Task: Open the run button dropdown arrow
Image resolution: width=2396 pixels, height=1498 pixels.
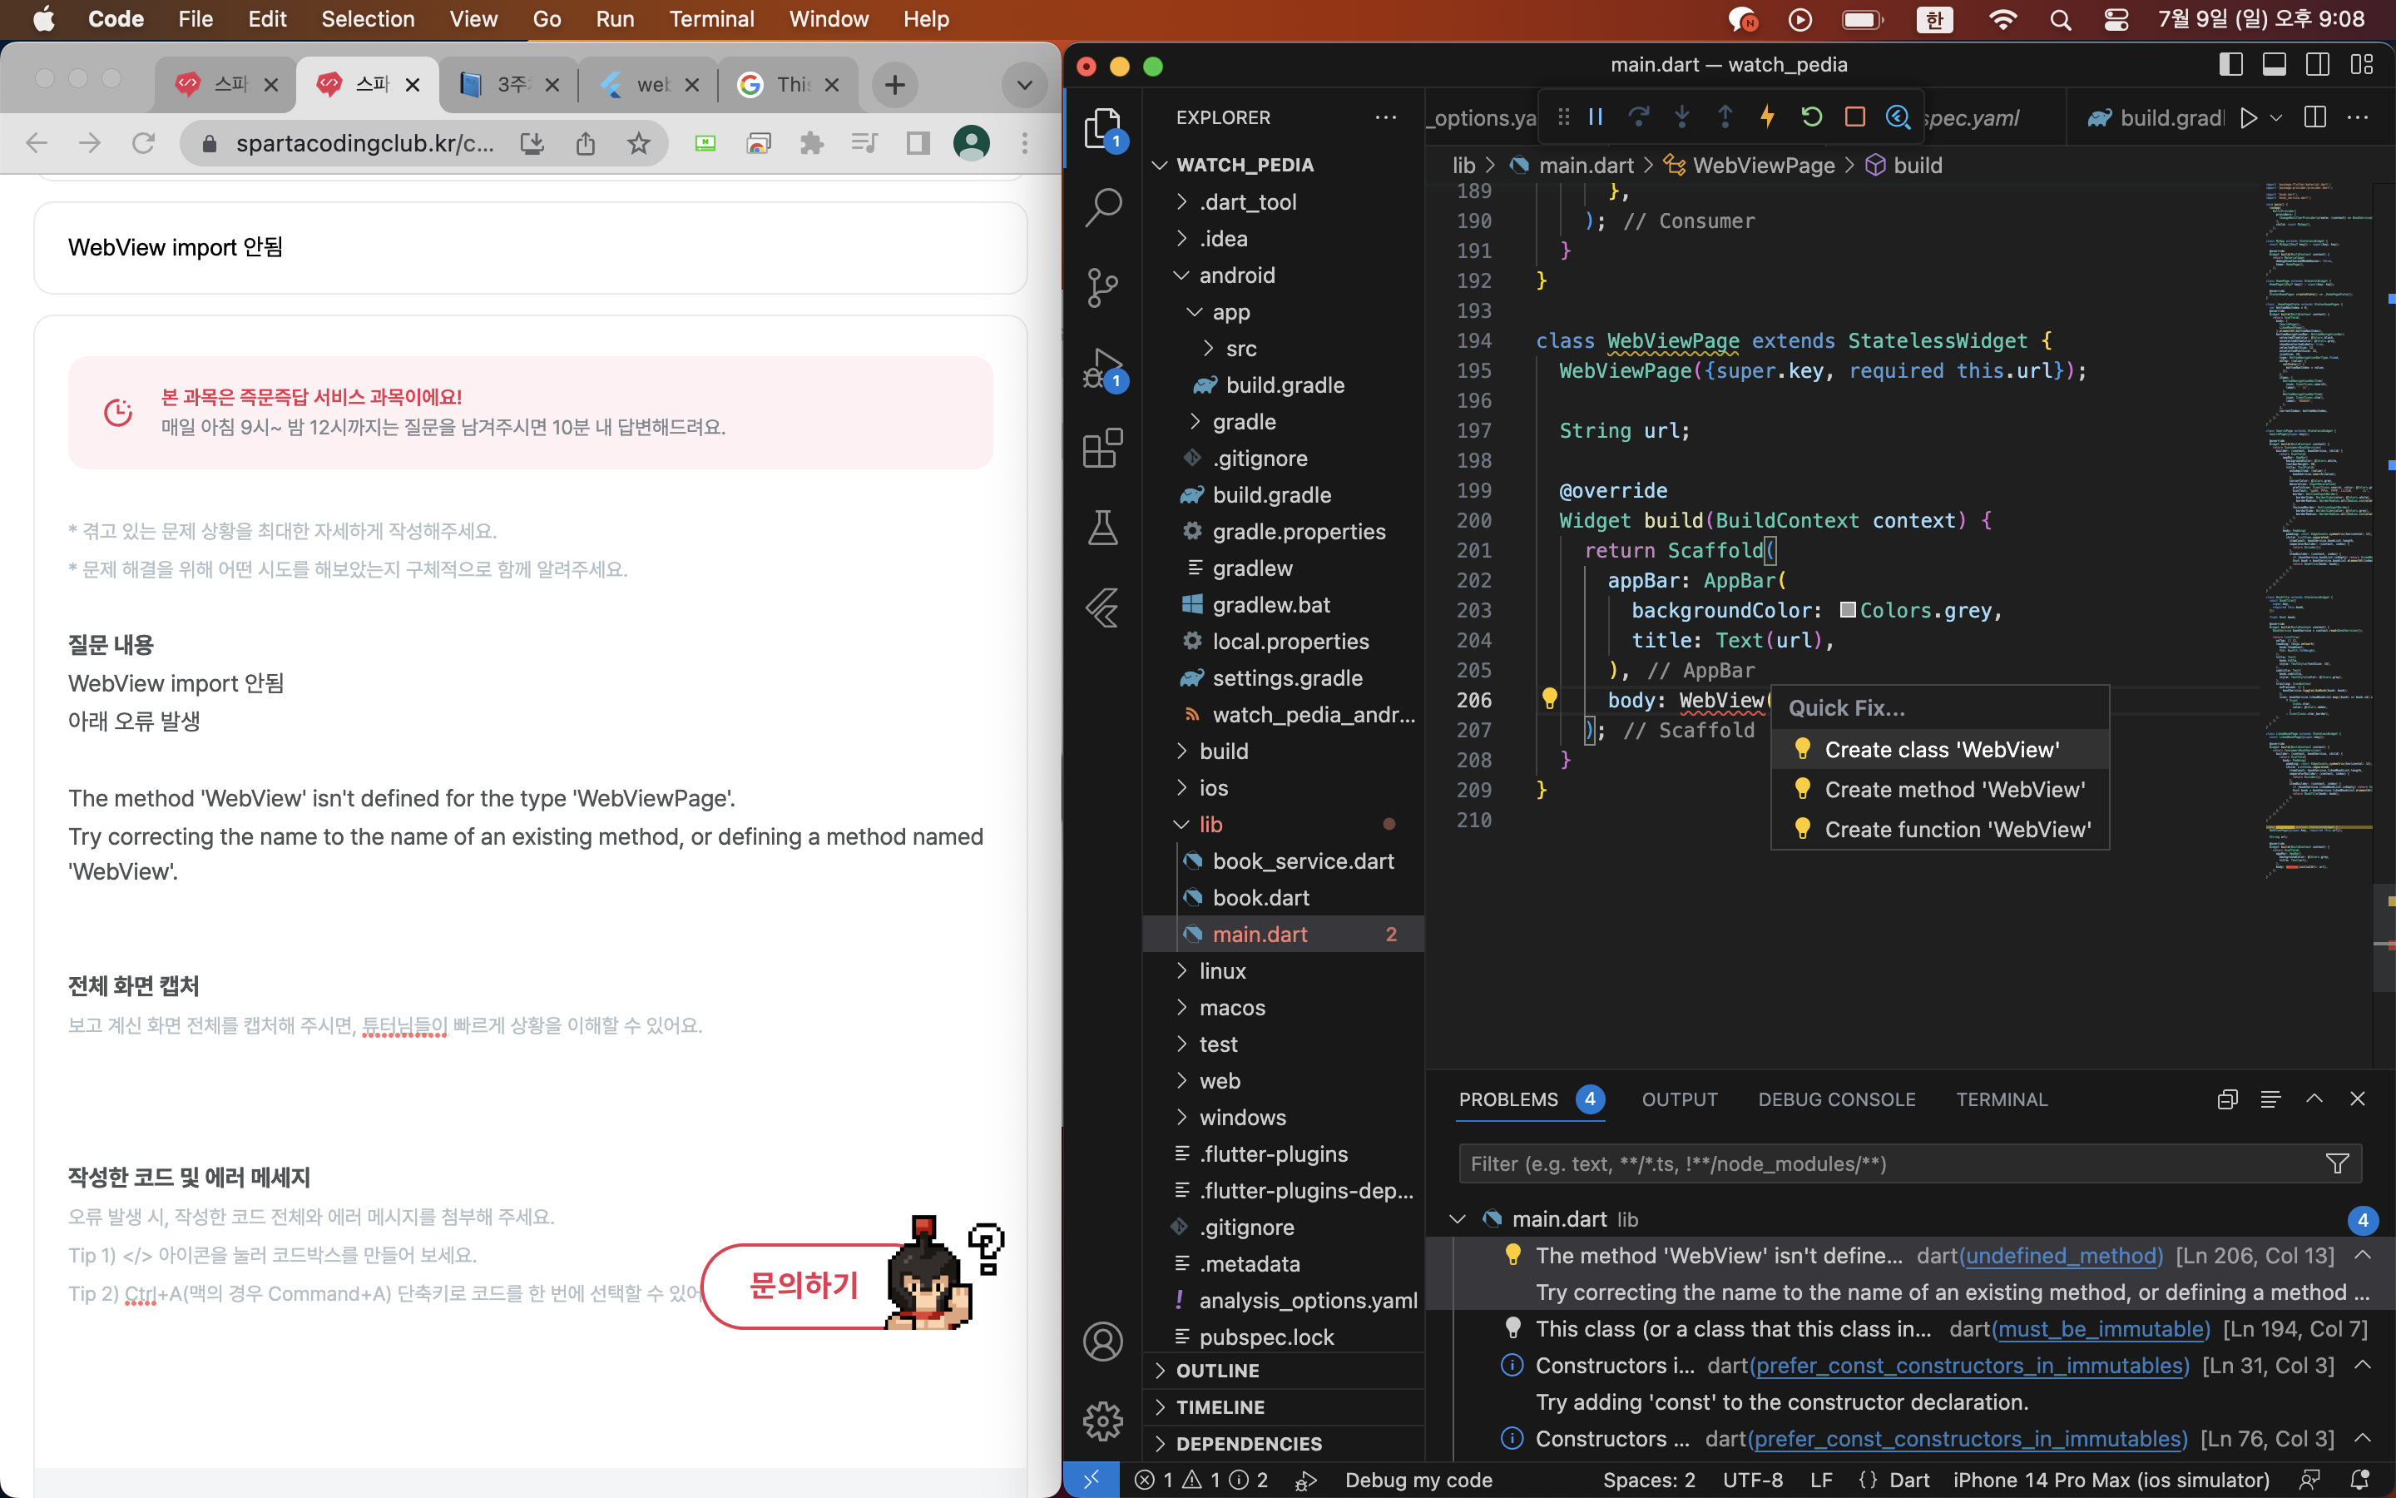Action: pos(2276,117)
